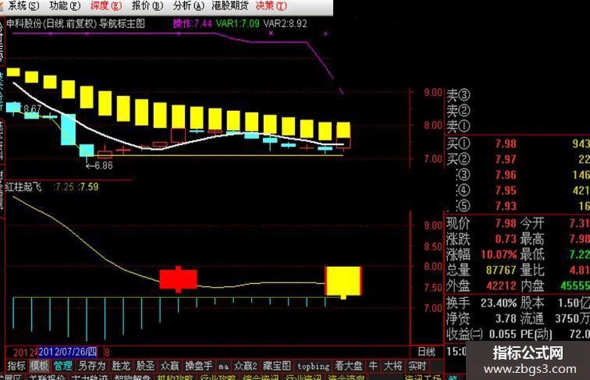Click the 买① price 7.98
Screen dimensions: 590x380
506,144
